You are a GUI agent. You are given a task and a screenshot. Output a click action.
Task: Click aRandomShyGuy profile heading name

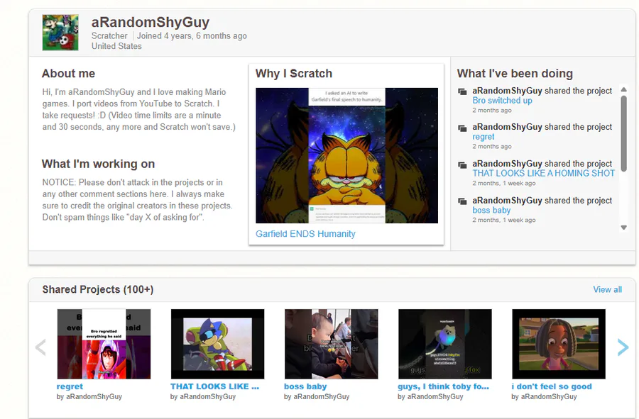(x=151, y=22)
